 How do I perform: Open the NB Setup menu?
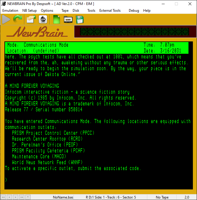29,11
